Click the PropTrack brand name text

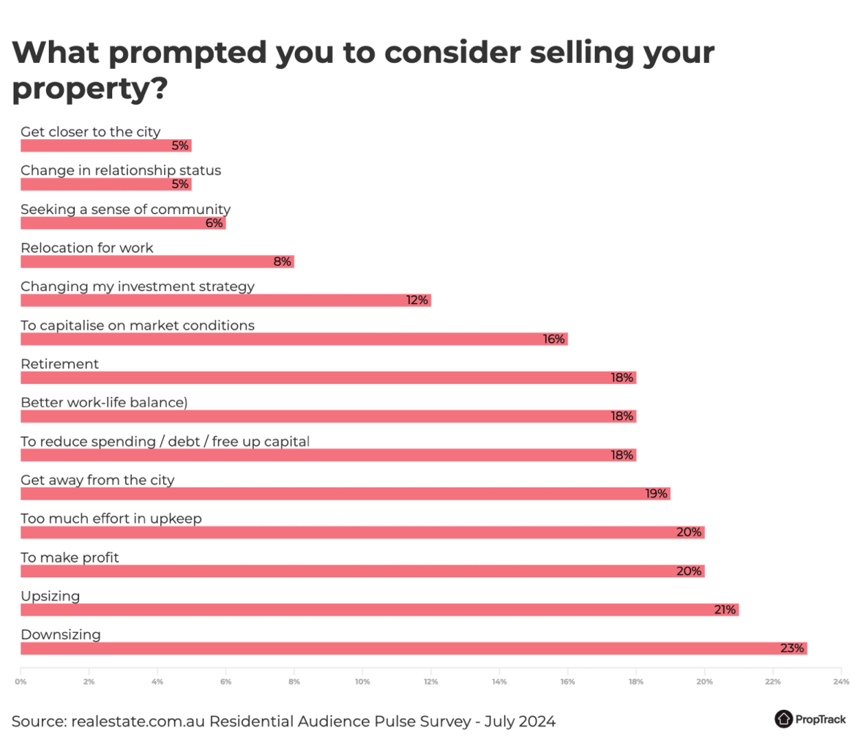(x=820, y=719)
